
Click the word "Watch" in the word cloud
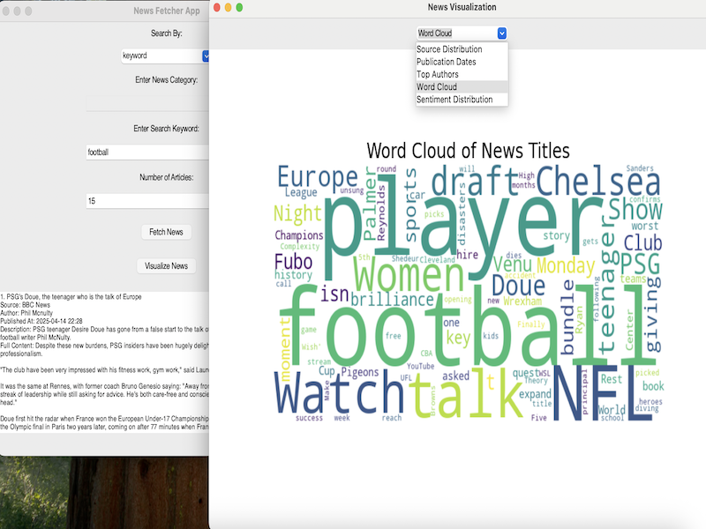340,392
